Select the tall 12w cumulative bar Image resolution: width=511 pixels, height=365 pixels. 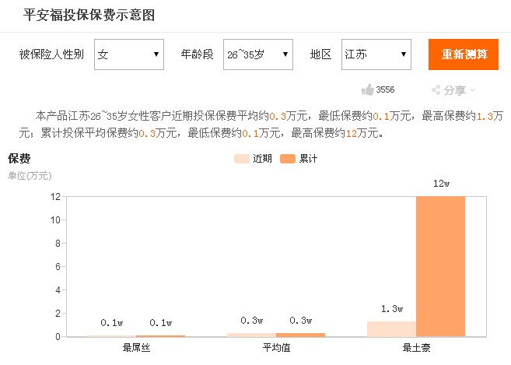440,266
